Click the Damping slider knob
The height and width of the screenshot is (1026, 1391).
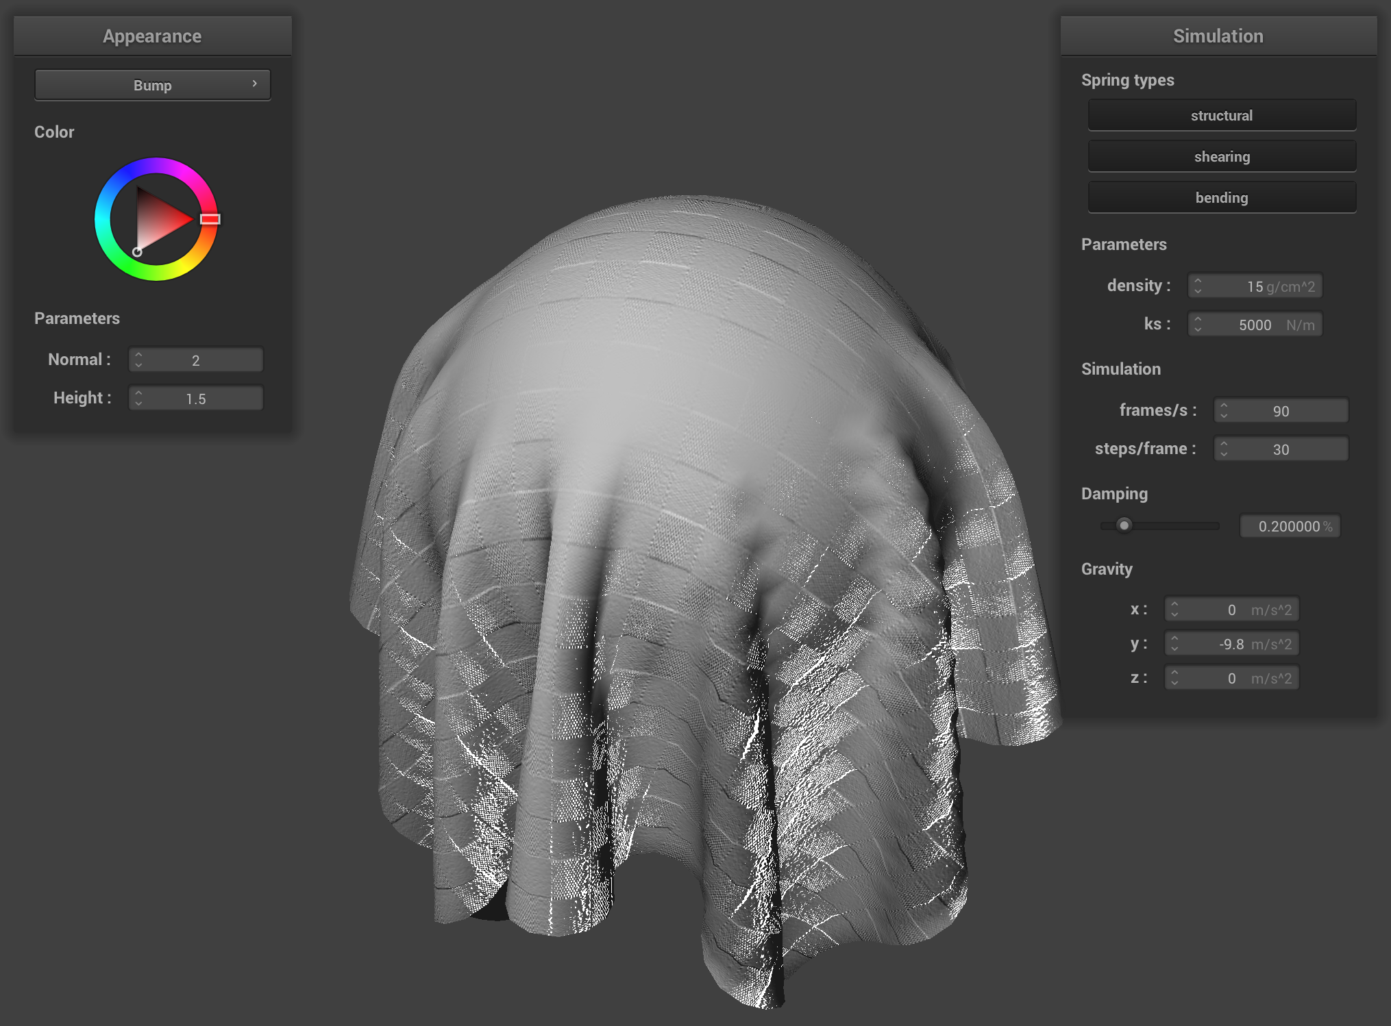pyautogui.click(x=1124, y=525)
